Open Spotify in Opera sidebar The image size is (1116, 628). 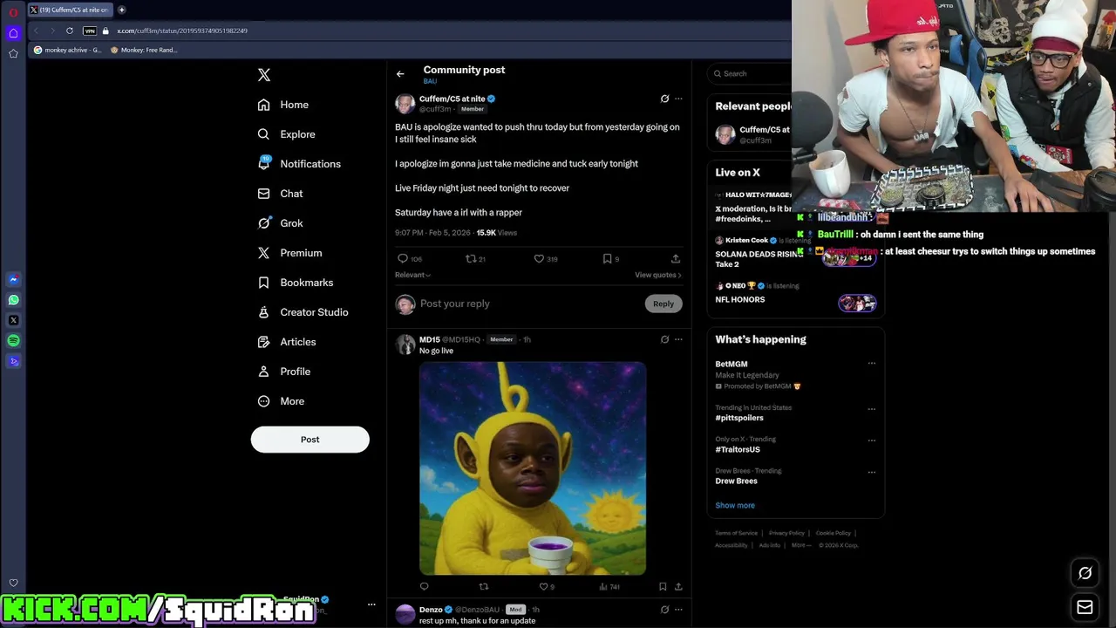tap(13, 340)
